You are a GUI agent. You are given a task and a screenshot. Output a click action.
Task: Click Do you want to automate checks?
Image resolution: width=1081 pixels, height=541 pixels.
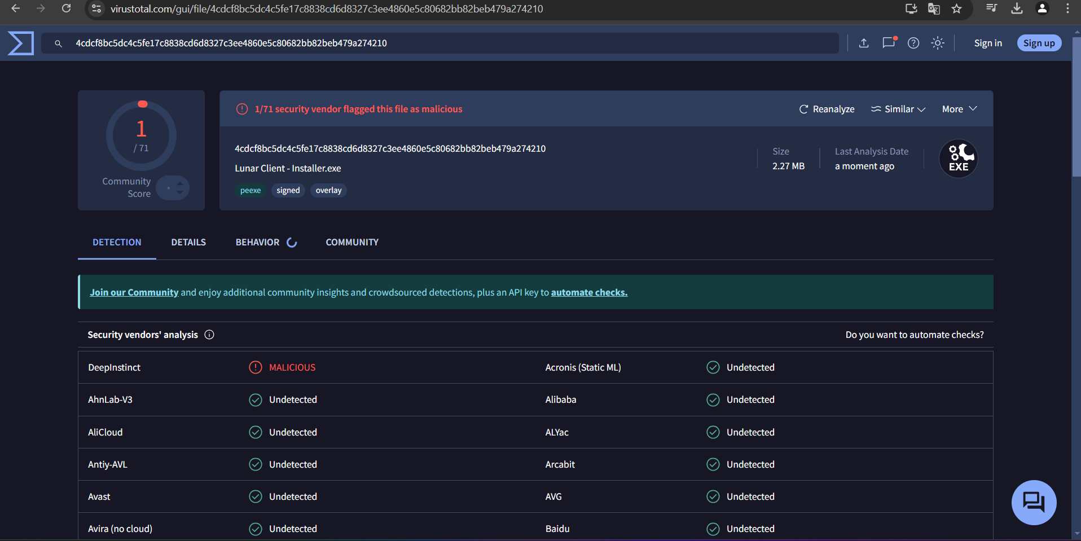click(915, 335)
